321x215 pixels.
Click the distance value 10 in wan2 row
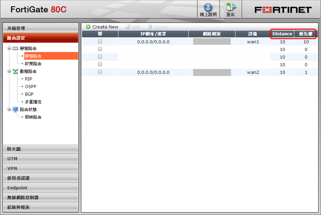point(282,72)
